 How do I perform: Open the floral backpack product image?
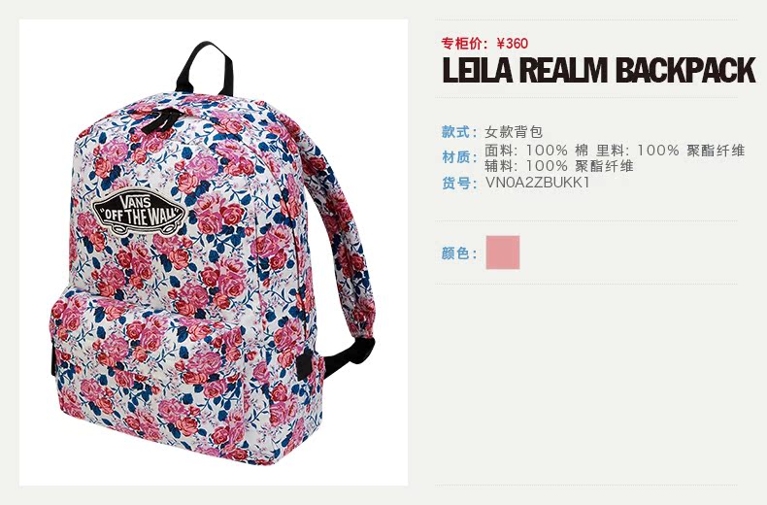click(x=214, y=252)
